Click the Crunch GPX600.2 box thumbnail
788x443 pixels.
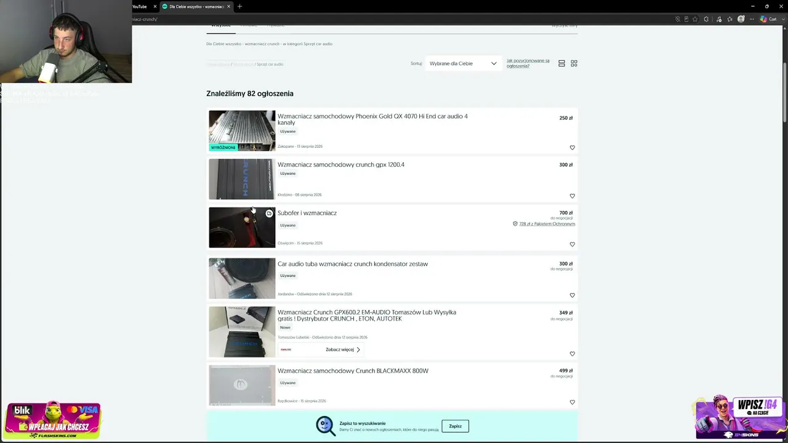(242, 332)
